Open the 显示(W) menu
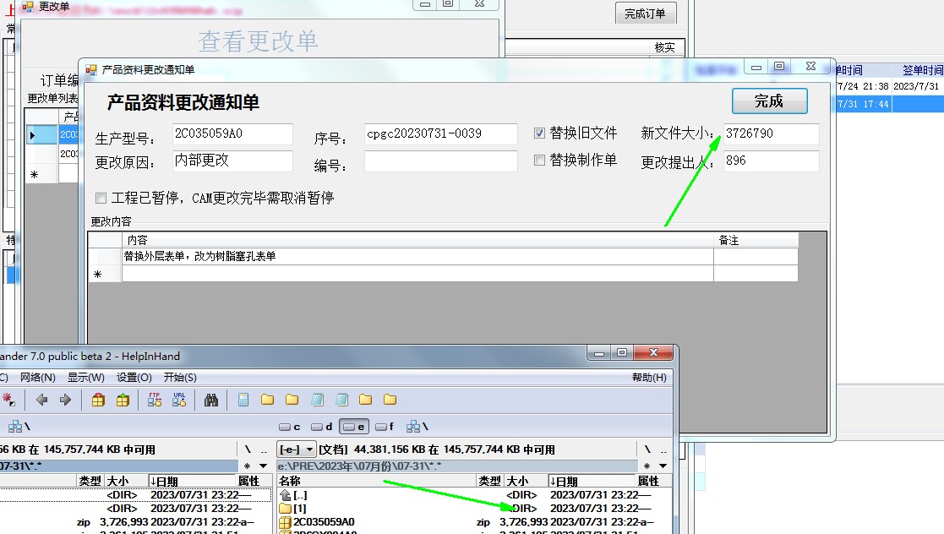 tap(86, 378)
